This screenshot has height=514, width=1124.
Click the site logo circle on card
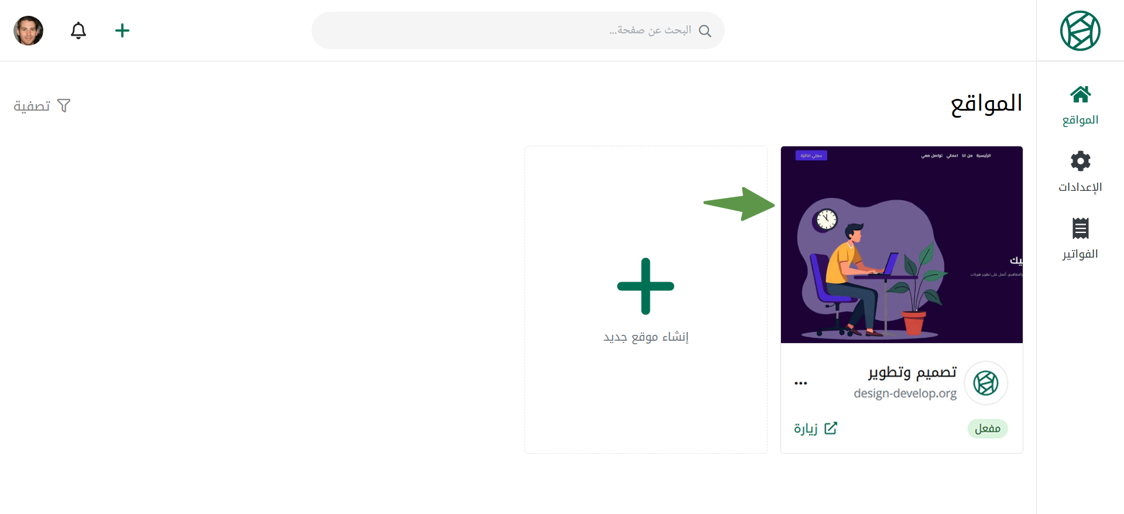(x=986, y=383)
